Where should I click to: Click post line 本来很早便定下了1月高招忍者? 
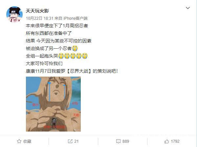point(57,26)
